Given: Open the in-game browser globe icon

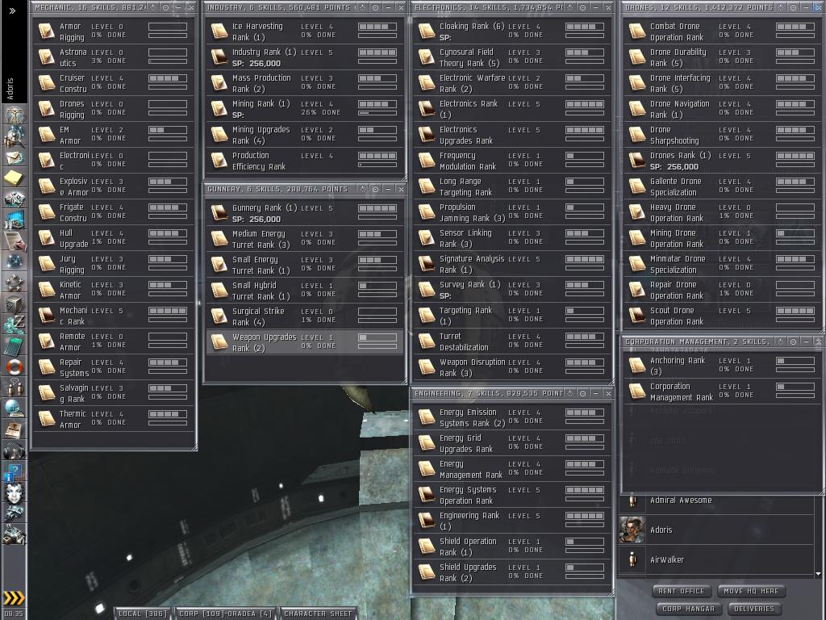Looking at the screenshot, I should (15, 408).
